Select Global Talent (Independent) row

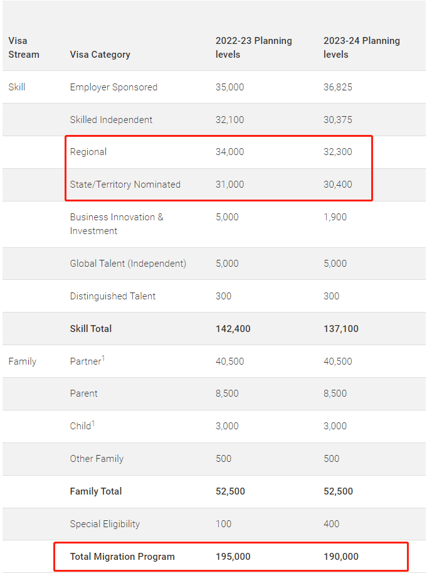point(214,264)
